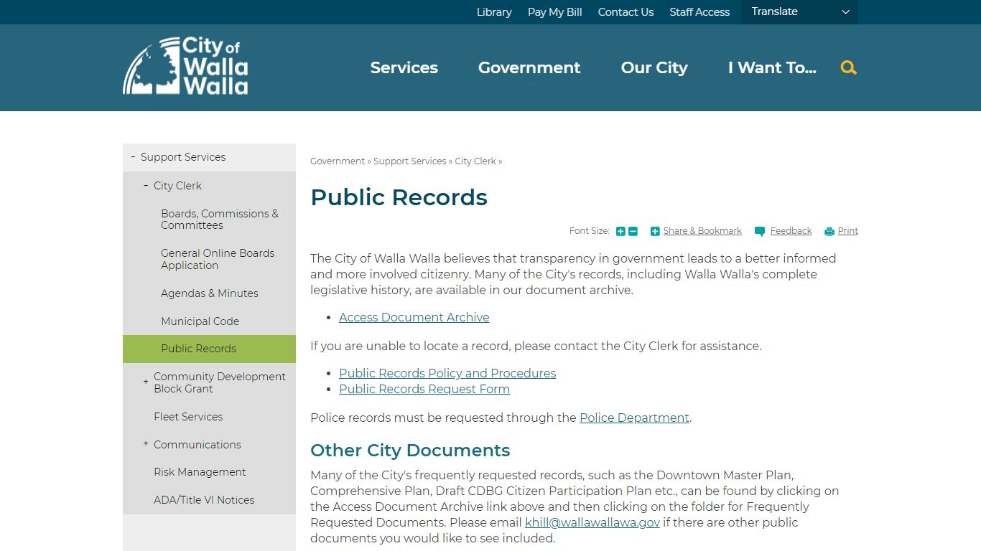
Task: Click the City Clerk sidebar label
Action: [177, 185]
